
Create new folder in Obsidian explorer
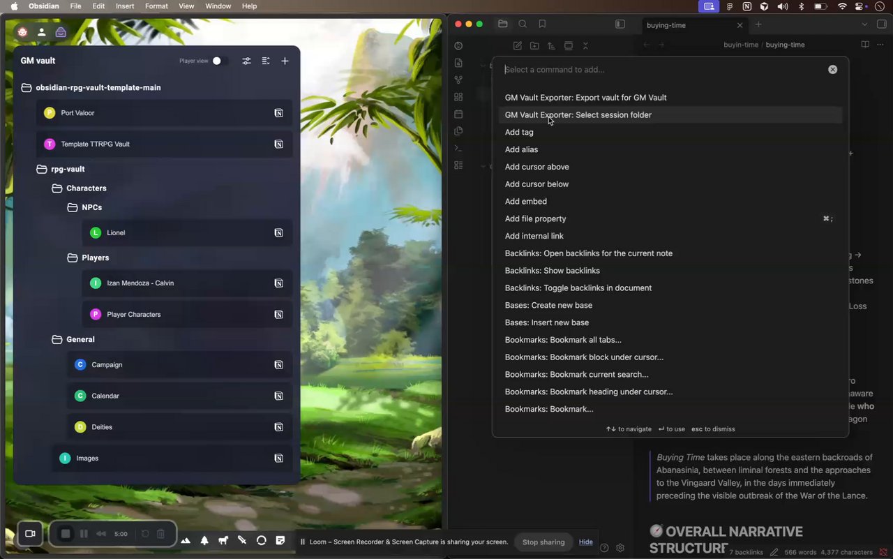pyautogui.click(x=534, y=46)
